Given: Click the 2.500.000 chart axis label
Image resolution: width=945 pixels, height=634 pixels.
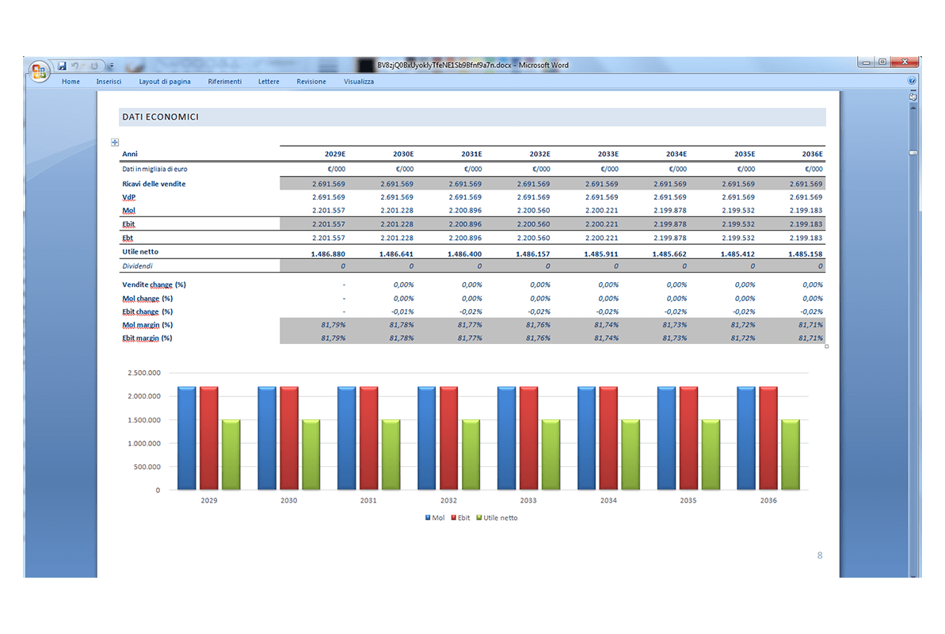Looking at the screenshot, I should 144,372.
